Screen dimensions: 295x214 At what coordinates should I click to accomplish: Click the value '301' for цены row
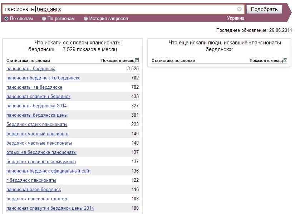coord(135,115)
